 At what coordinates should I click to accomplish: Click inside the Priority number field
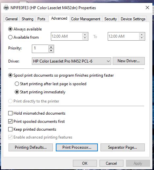click(x=40, y=49)
